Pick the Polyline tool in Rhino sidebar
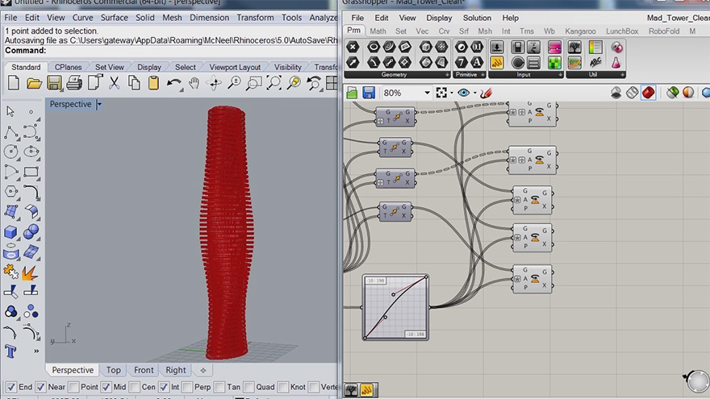The image size is (710, 399). coord(10,132)
